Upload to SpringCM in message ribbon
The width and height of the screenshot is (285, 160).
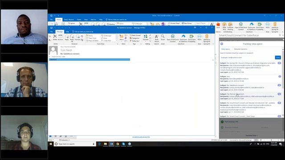[x=207, y=38]
